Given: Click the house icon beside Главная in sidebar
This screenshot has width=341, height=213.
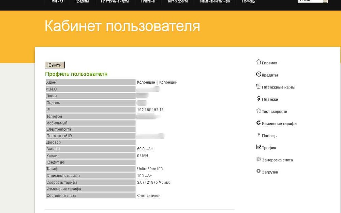Looking at the screenshot, I should tap(258, 62).
